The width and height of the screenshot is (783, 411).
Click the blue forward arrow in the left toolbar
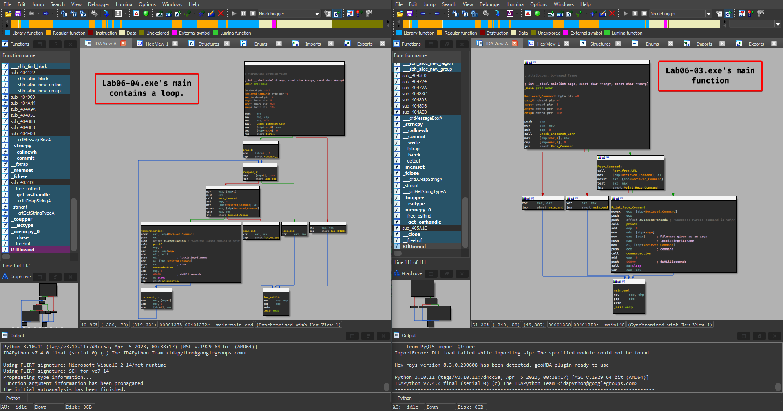pos(46,13)
